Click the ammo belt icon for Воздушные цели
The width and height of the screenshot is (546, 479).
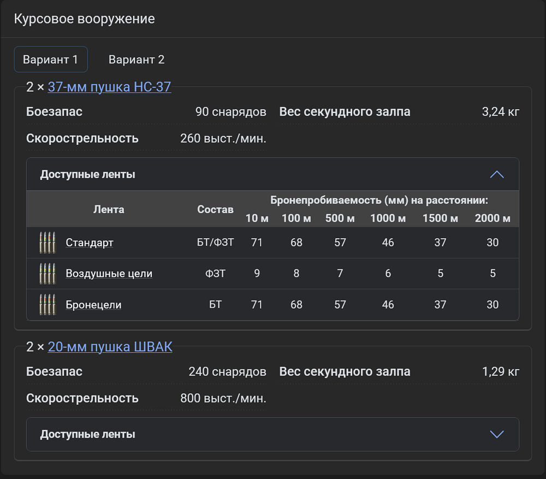pos(48,274)
